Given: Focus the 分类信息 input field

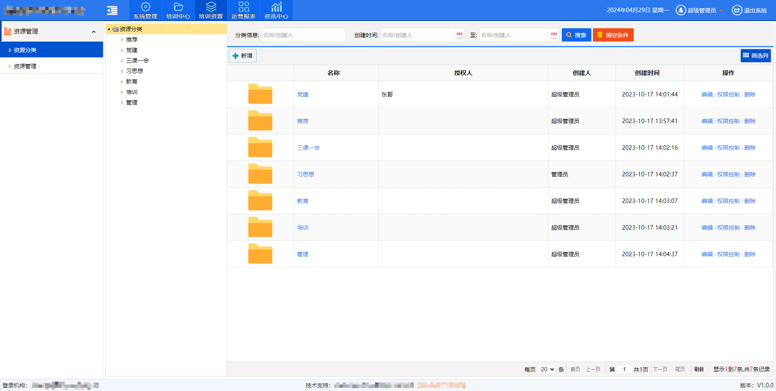Looking at the screenshot, I should [x=304, y=35].
